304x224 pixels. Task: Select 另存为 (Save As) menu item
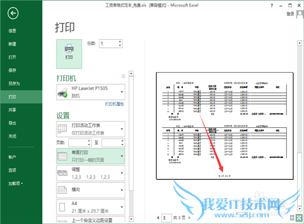pos(14,84)
